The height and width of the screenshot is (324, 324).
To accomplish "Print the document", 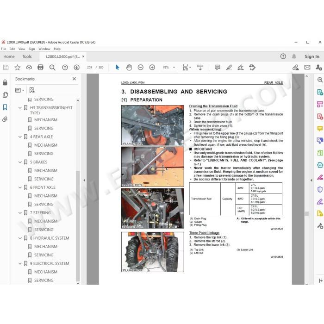I will [x=41, y=68].
